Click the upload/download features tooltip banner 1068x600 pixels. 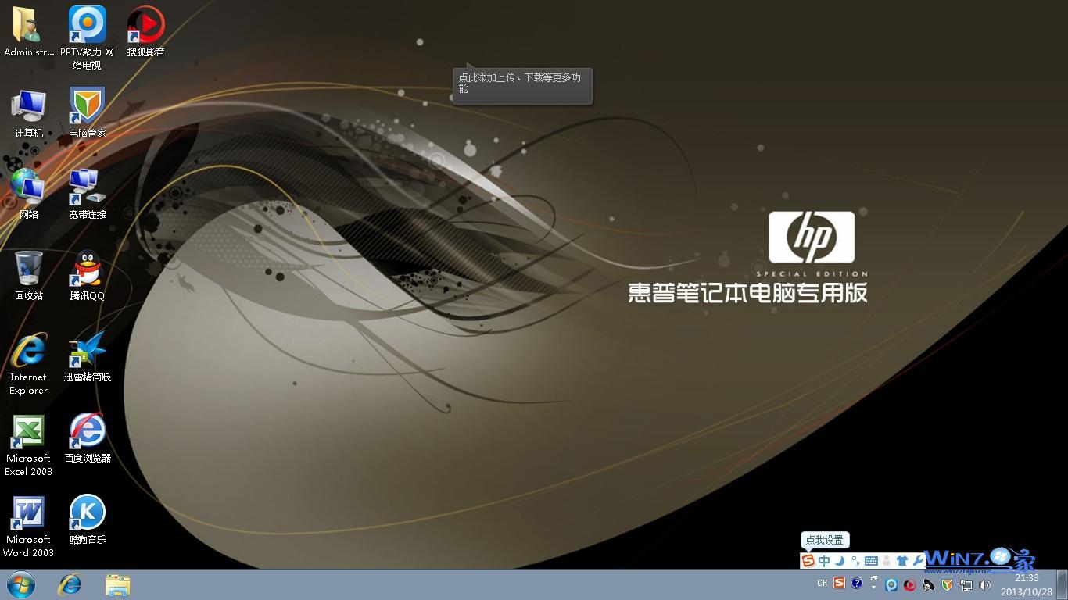tap(521, 84)
